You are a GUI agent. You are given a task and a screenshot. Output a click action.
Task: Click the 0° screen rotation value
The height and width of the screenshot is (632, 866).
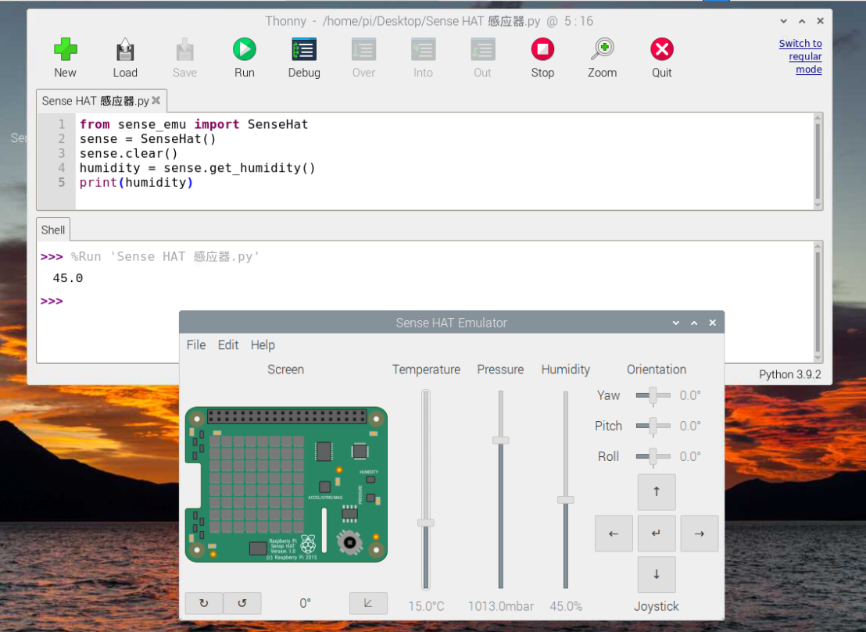[x=305, y=603]
